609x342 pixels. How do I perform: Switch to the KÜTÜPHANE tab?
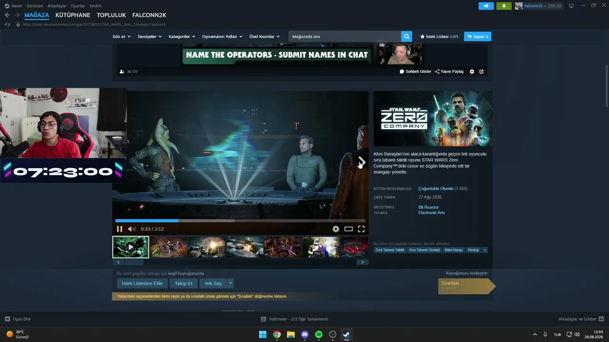72,15
